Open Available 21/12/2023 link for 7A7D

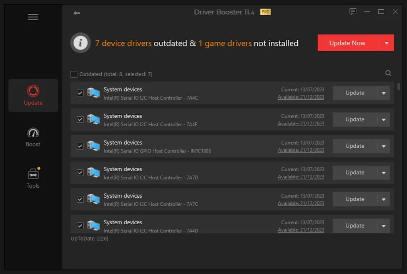point(301,177)
